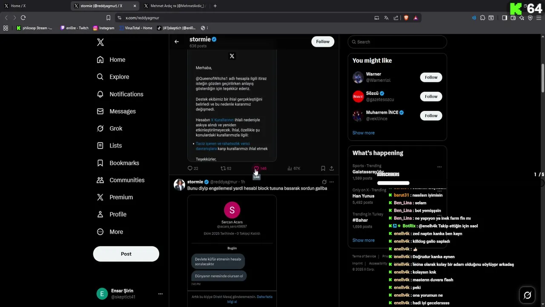Open Messages in the sidebar
The image size is (545, 307).
(x=116, y=111)
